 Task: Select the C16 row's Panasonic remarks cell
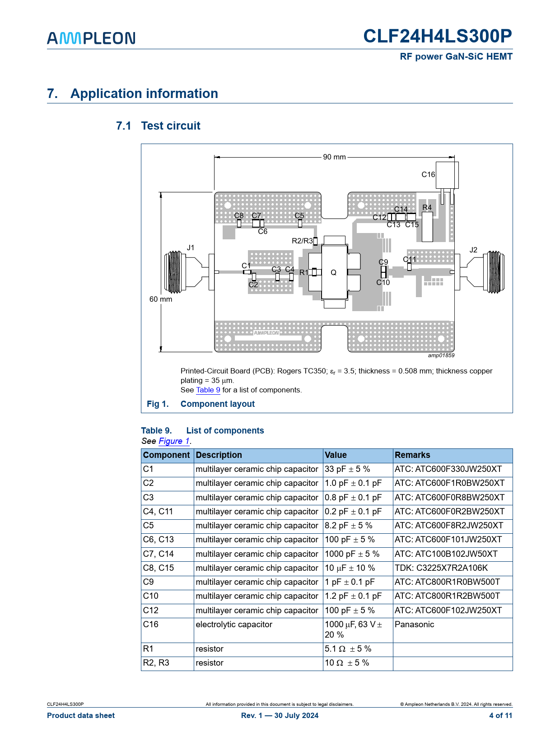pos(414,625)
